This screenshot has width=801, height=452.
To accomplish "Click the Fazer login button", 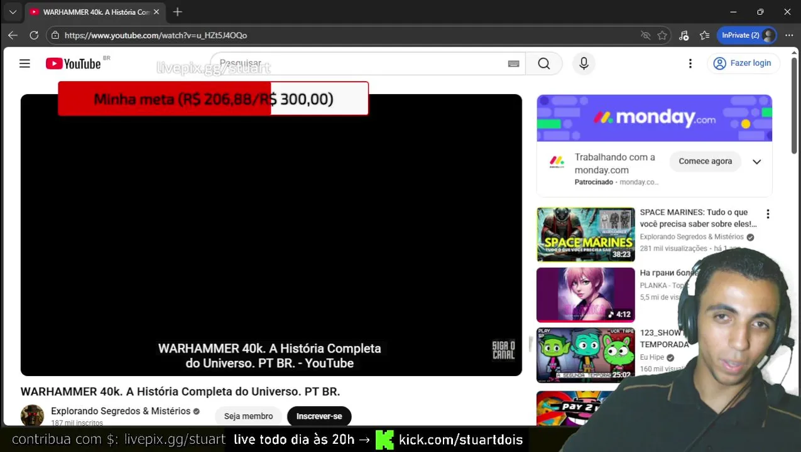I will pyautogui.click(x=742, y=63).
